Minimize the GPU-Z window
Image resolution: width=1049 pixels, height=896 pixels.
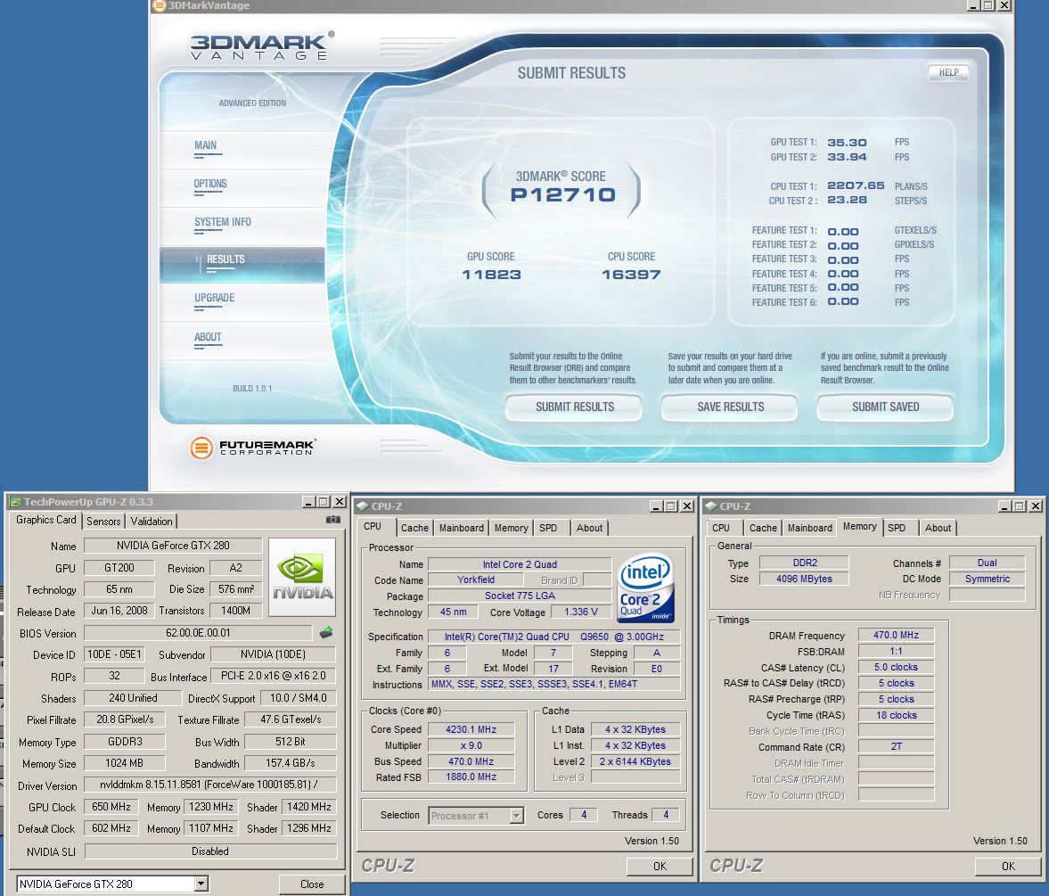pos(309,502)
